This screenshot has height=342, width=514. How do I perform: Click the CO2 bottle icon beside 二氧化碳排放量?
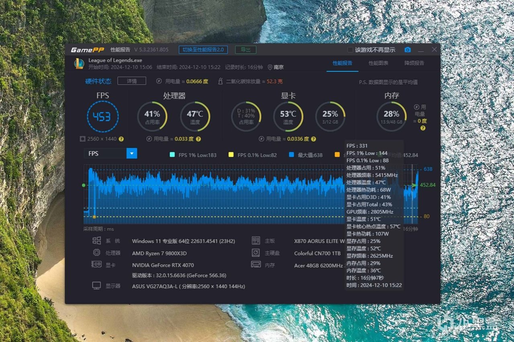[x=220, y=81]
